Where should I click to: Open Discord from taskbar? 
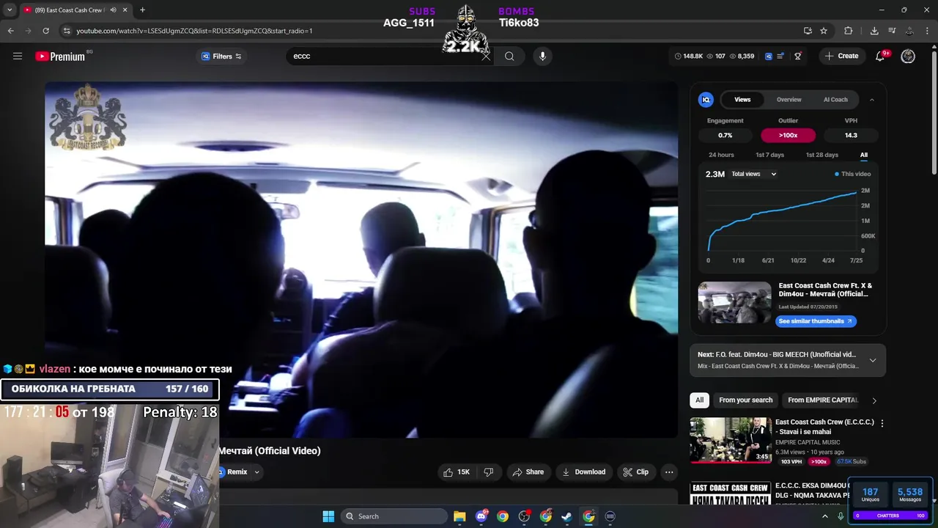481,516
